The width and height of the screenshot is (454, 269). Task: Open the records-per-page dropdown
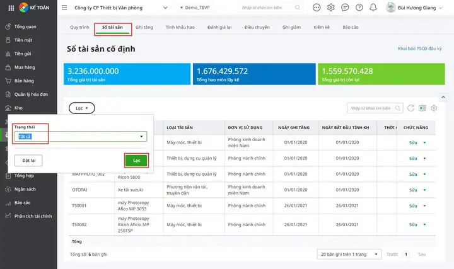coord(349,254)
